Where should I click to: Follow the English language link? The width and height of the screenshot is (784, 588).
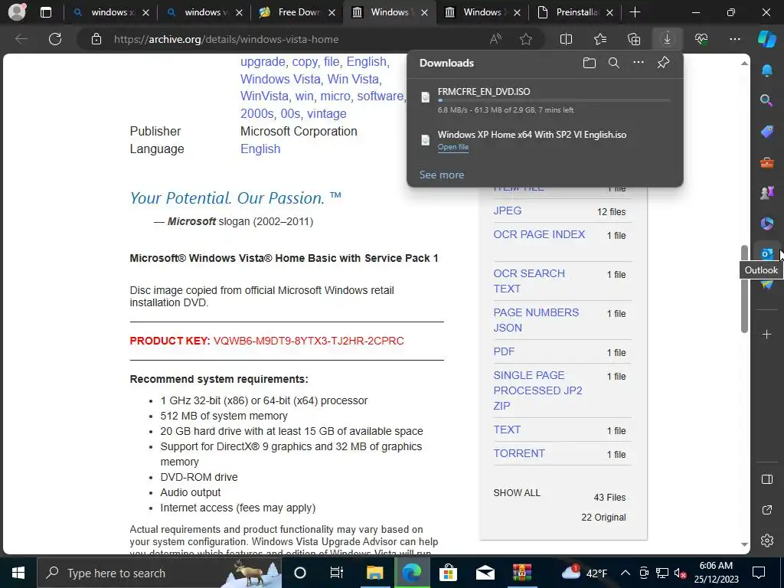click(x=260, y=149)
